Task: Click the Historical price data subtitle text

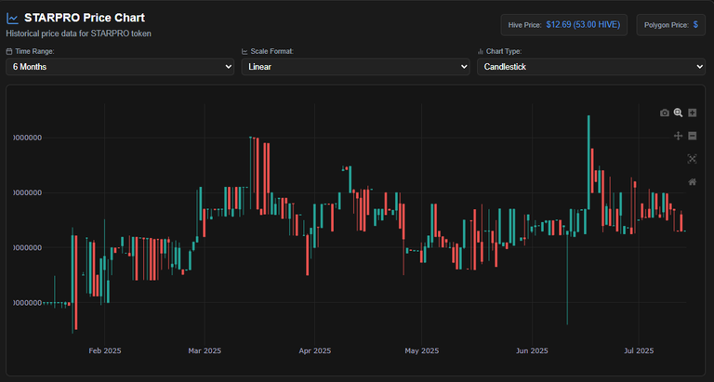Action: click(x=78, y=33)
